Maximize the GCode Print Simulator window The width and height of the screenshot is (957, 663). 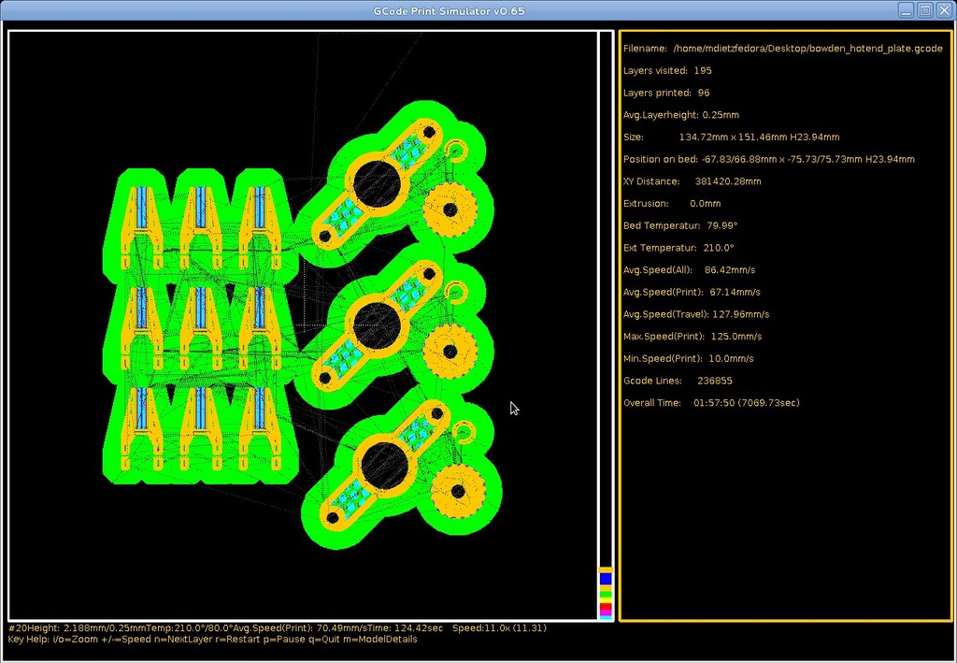[924, 10]
